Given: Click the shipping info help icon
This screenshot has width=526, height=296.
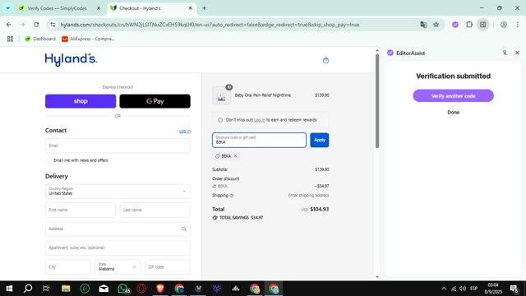Looking at the screenshot, I should [x=232, y=196].
